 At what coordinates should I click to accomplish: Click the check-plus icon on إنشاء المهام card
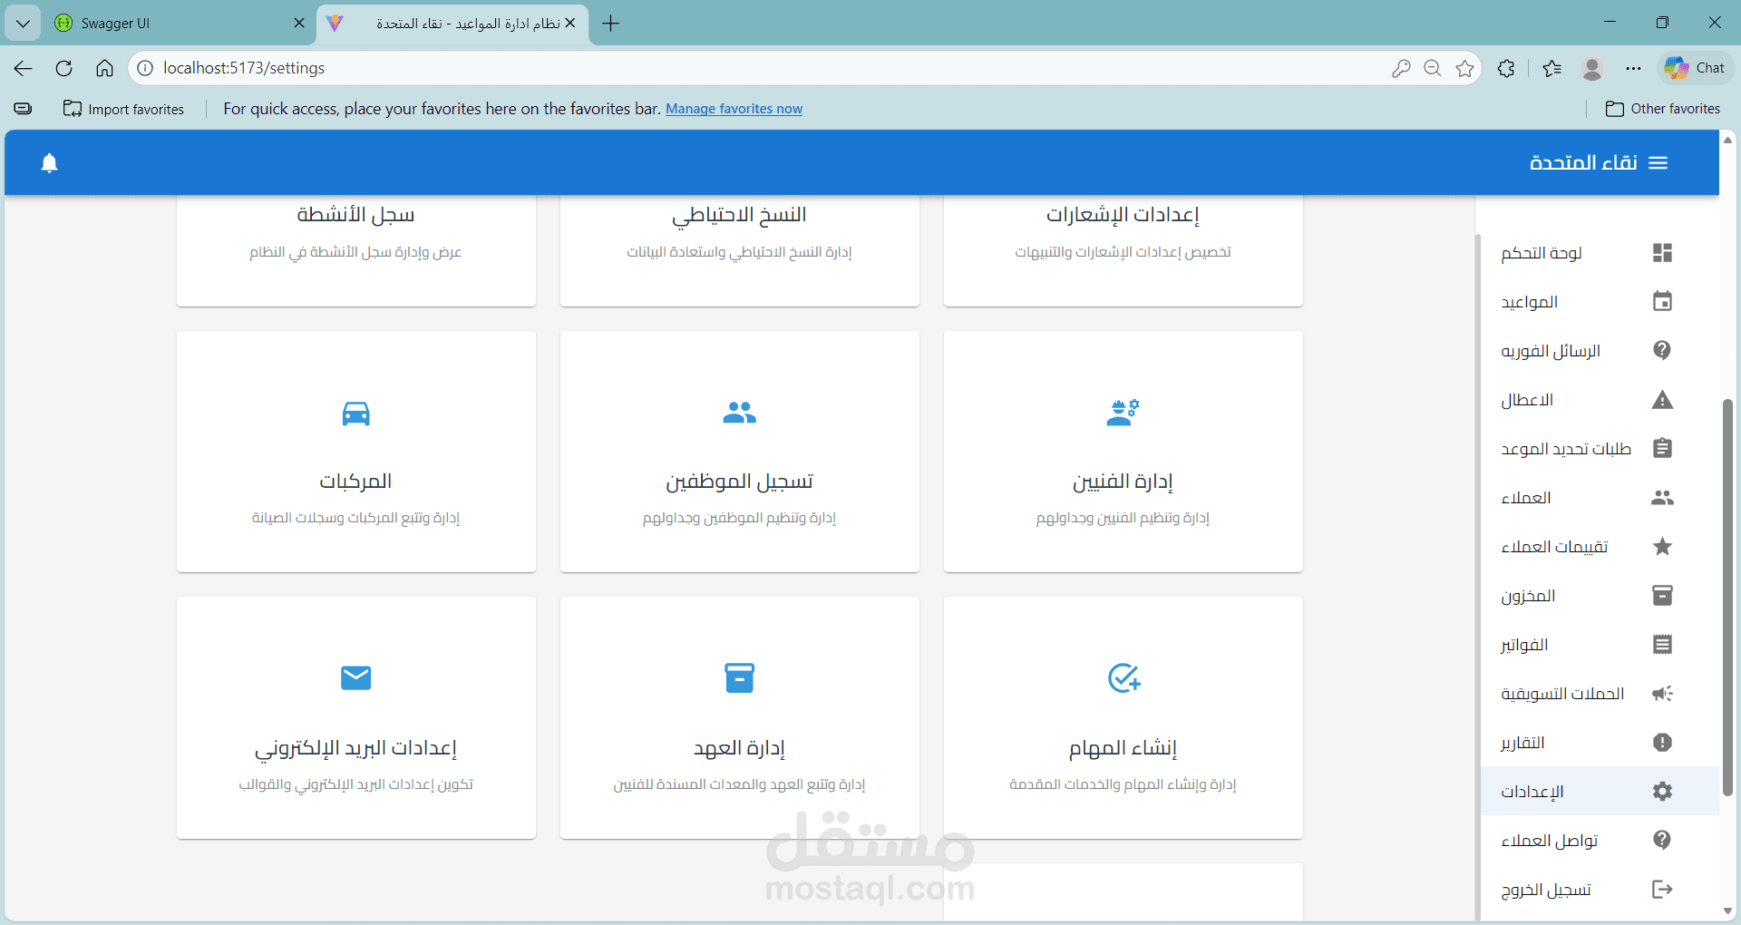point(1123,678)
